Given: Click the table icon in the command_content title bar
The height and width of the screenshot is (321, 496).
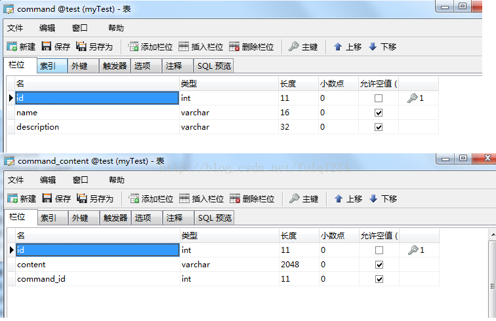Looking at the screenshot, I should pos(9,161).
